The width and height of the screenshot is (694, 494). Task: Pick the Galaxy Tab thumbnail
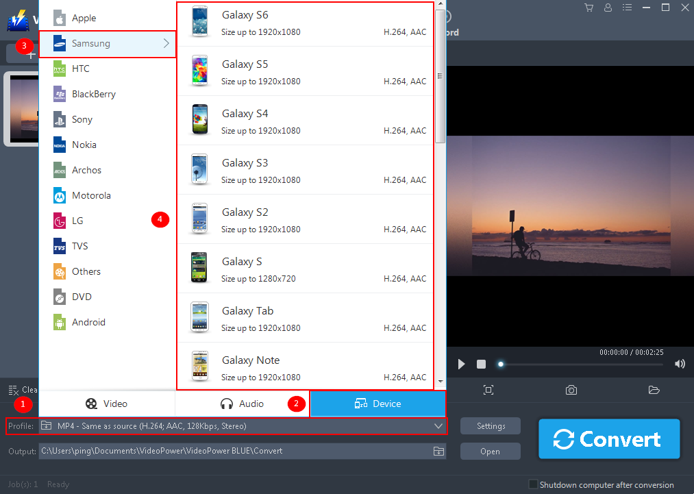coord(199,317)
